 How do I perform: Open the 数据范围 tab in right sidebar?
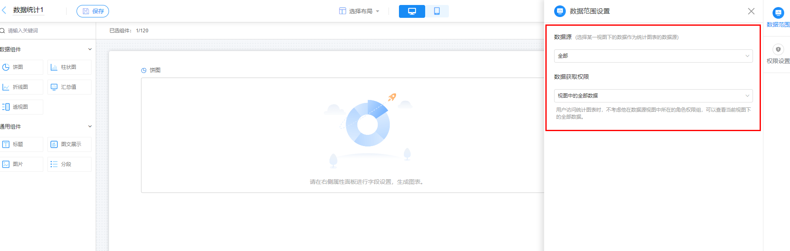778,17
